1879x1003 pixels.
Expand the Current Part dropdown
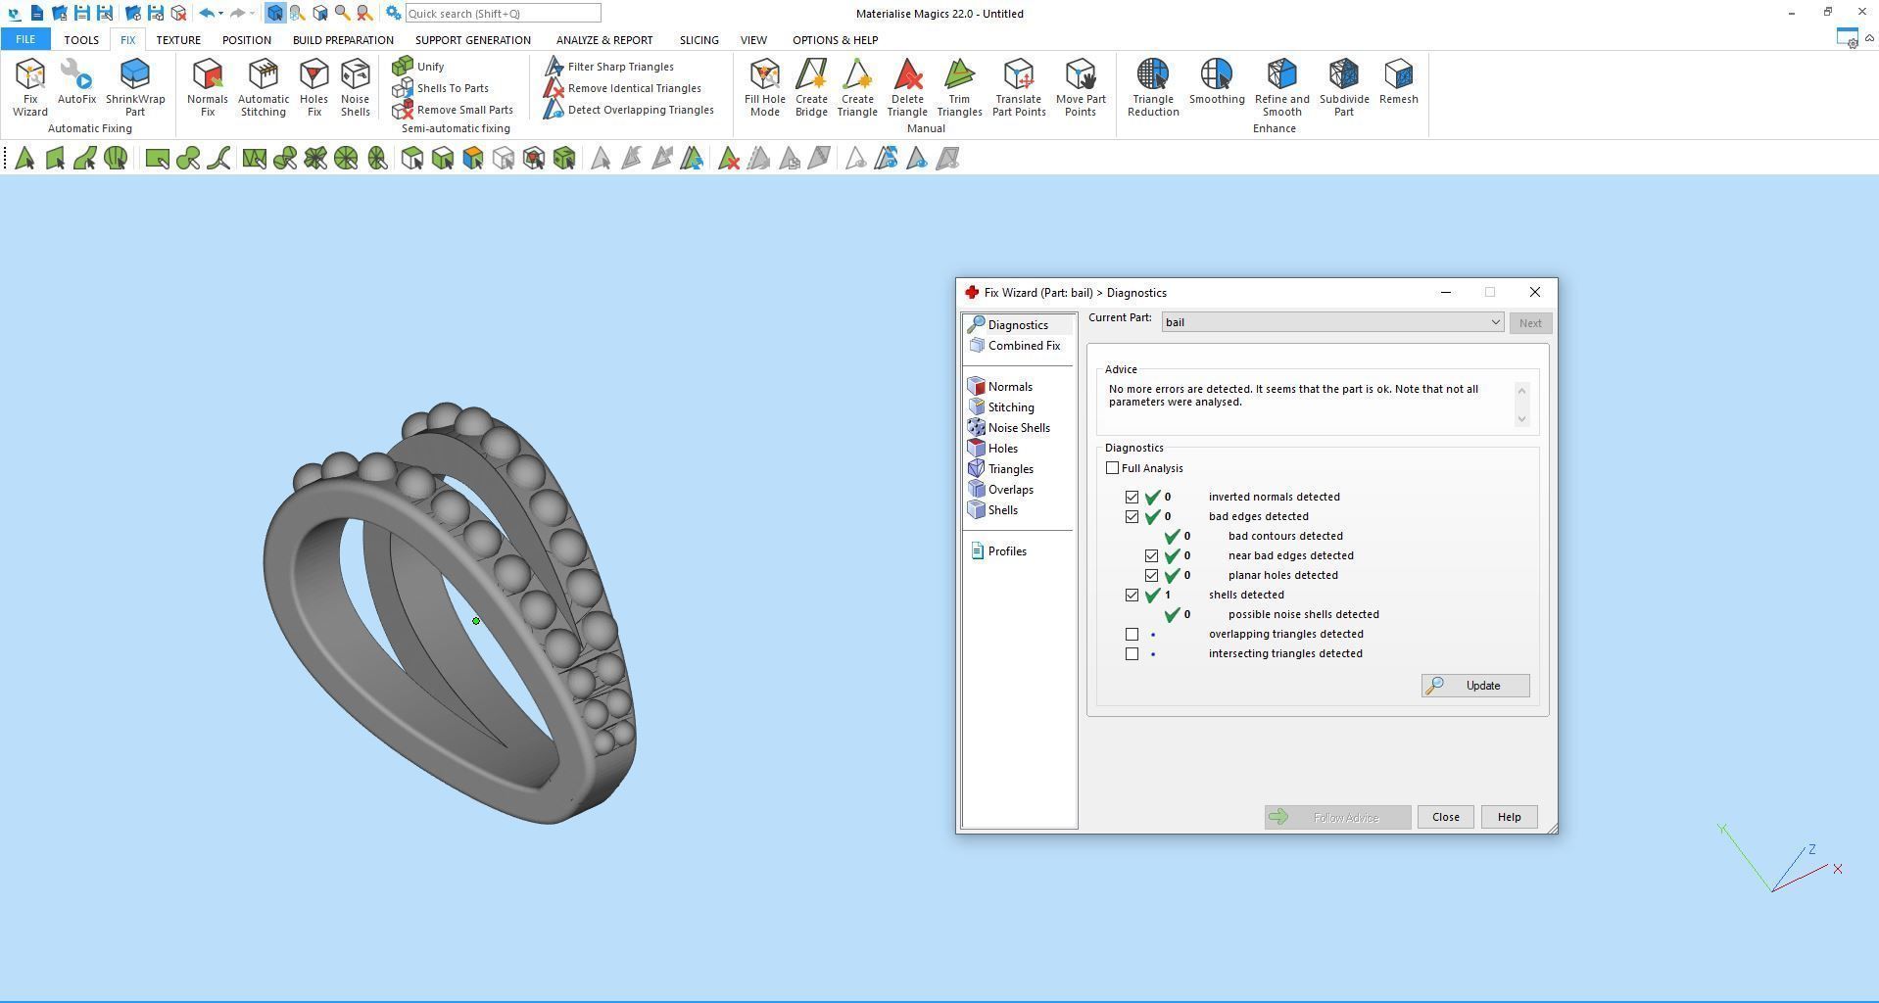tap(1495, 322)
